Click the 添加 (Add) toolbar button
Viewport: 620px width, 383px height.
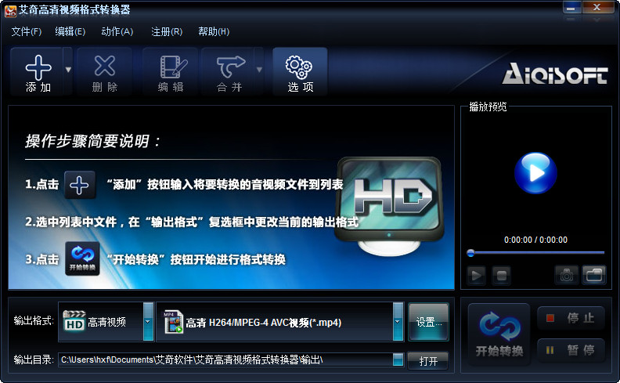(x=37, y=71)
